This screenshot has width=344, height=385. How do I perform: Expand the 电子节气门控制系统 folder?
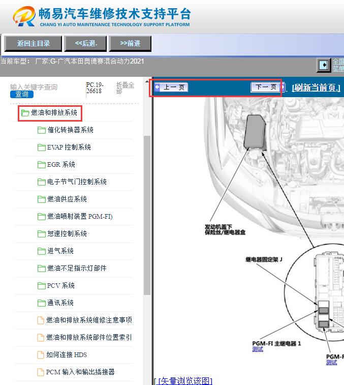[77, 182]
